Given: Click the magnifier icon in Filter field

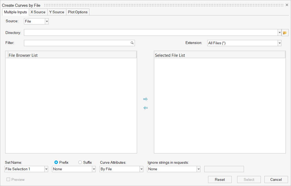Looking at the screenshot, I should coord(132,43).
